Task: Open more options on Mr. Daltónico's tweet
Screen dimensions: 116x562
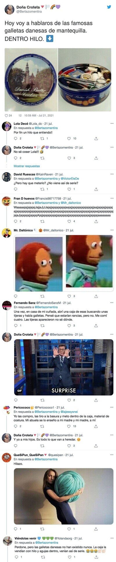Action: 112,230
